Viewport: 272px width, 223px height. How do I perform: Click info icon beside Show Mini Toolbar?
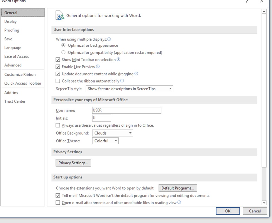coord(118,59)
